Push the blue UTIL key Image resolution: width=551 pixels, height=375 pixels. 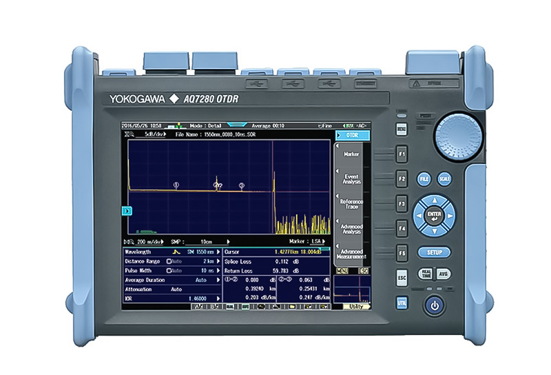point(402,303)
